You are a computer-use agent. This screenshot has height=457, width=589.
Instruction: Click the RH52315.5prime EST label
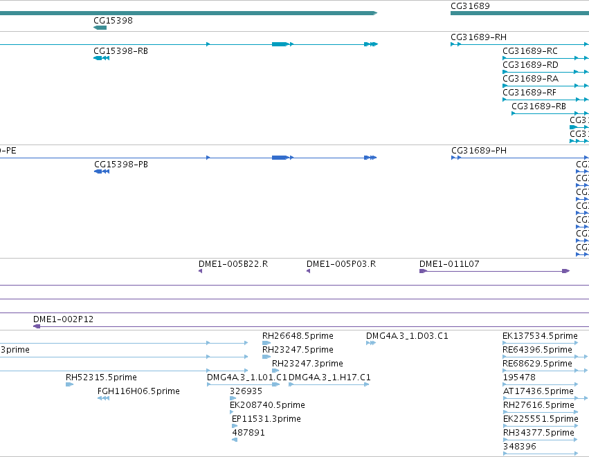point(102,377)
